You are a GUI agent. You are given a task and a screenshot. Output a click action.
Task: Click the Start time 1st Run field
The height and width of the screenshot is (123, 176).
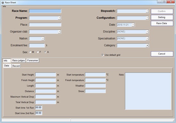click(x=39, y=108)
